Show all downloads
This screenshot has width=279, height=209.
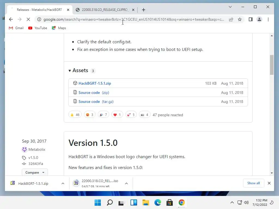(x=253, y=183)
